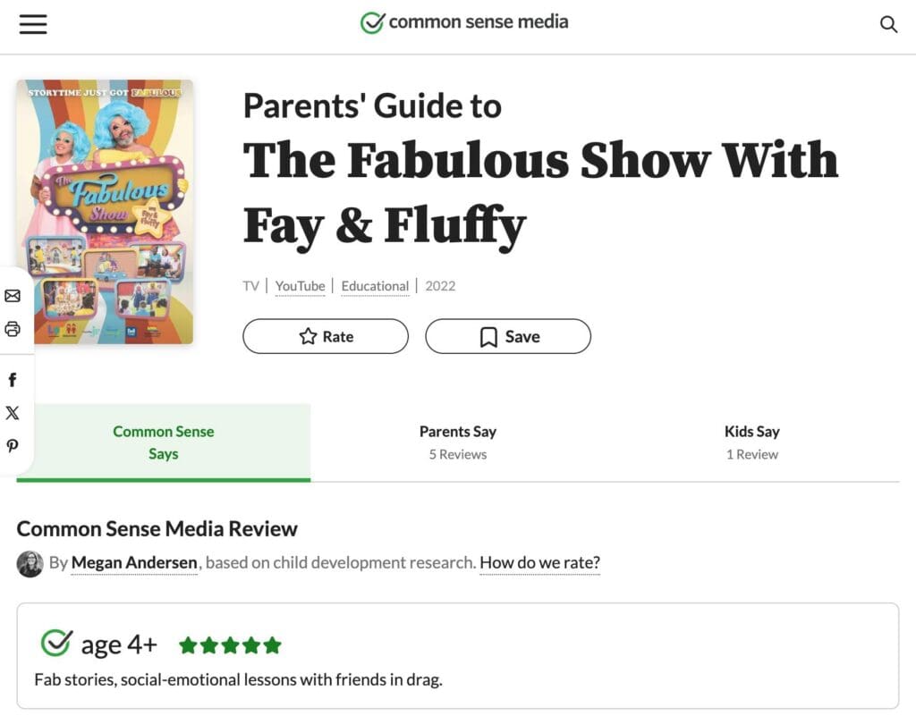Share this page via email icon
The width and height of the screenshot is (916, 716).
click(x=13, y=296)
